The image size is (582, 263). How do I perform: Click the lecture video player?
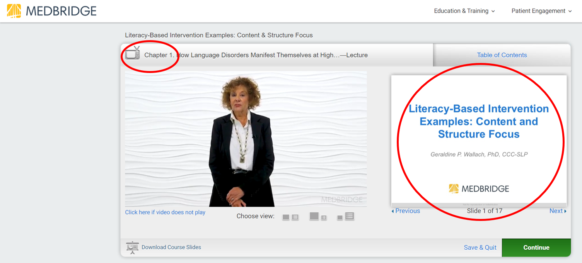pyautogui.click(x=246, y=139)
